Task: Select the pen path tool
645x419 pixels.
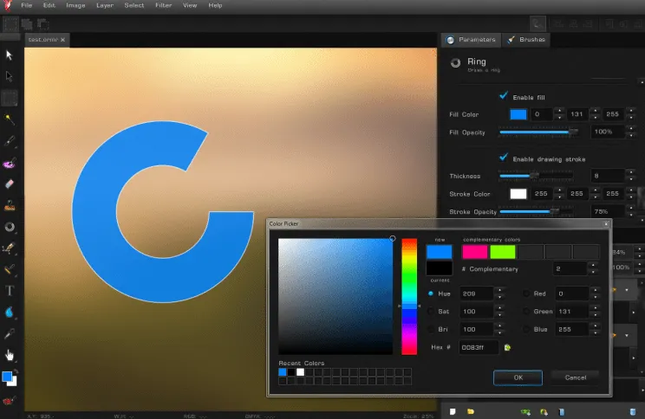Action: 9,248
